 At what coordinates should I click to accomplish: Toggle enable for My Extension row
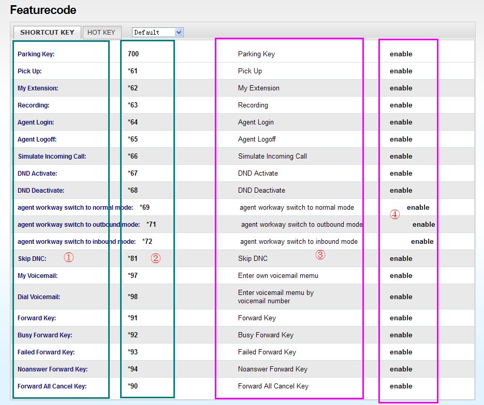pyautogui.click(x=401, y=88)
